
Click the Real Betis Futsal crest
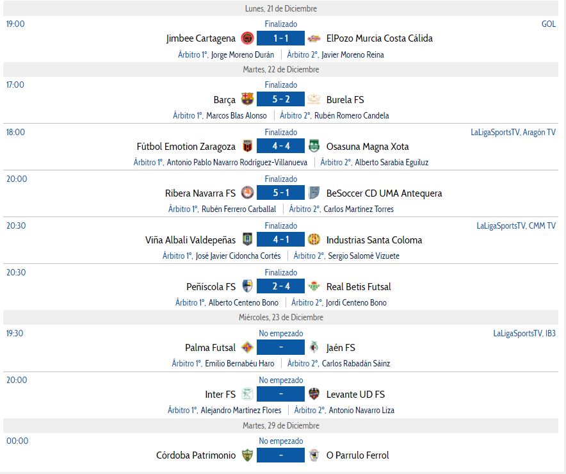314,287
